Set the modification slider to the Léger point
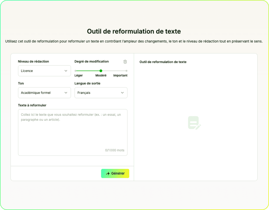 tap(75, 71)
